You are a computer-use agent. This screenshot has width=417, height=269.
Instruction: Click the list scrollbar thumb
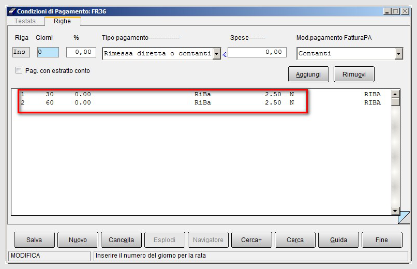pos(395,102)
